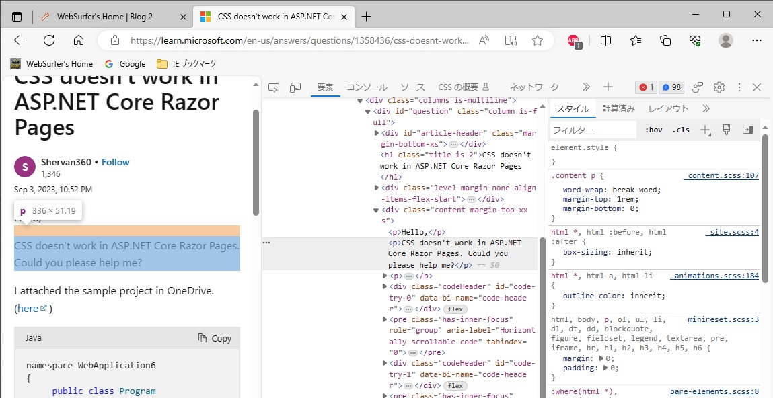This screenshot has width=773, height=398.
Task: Open the browser home page icon
Action: (x=79, y=40)
